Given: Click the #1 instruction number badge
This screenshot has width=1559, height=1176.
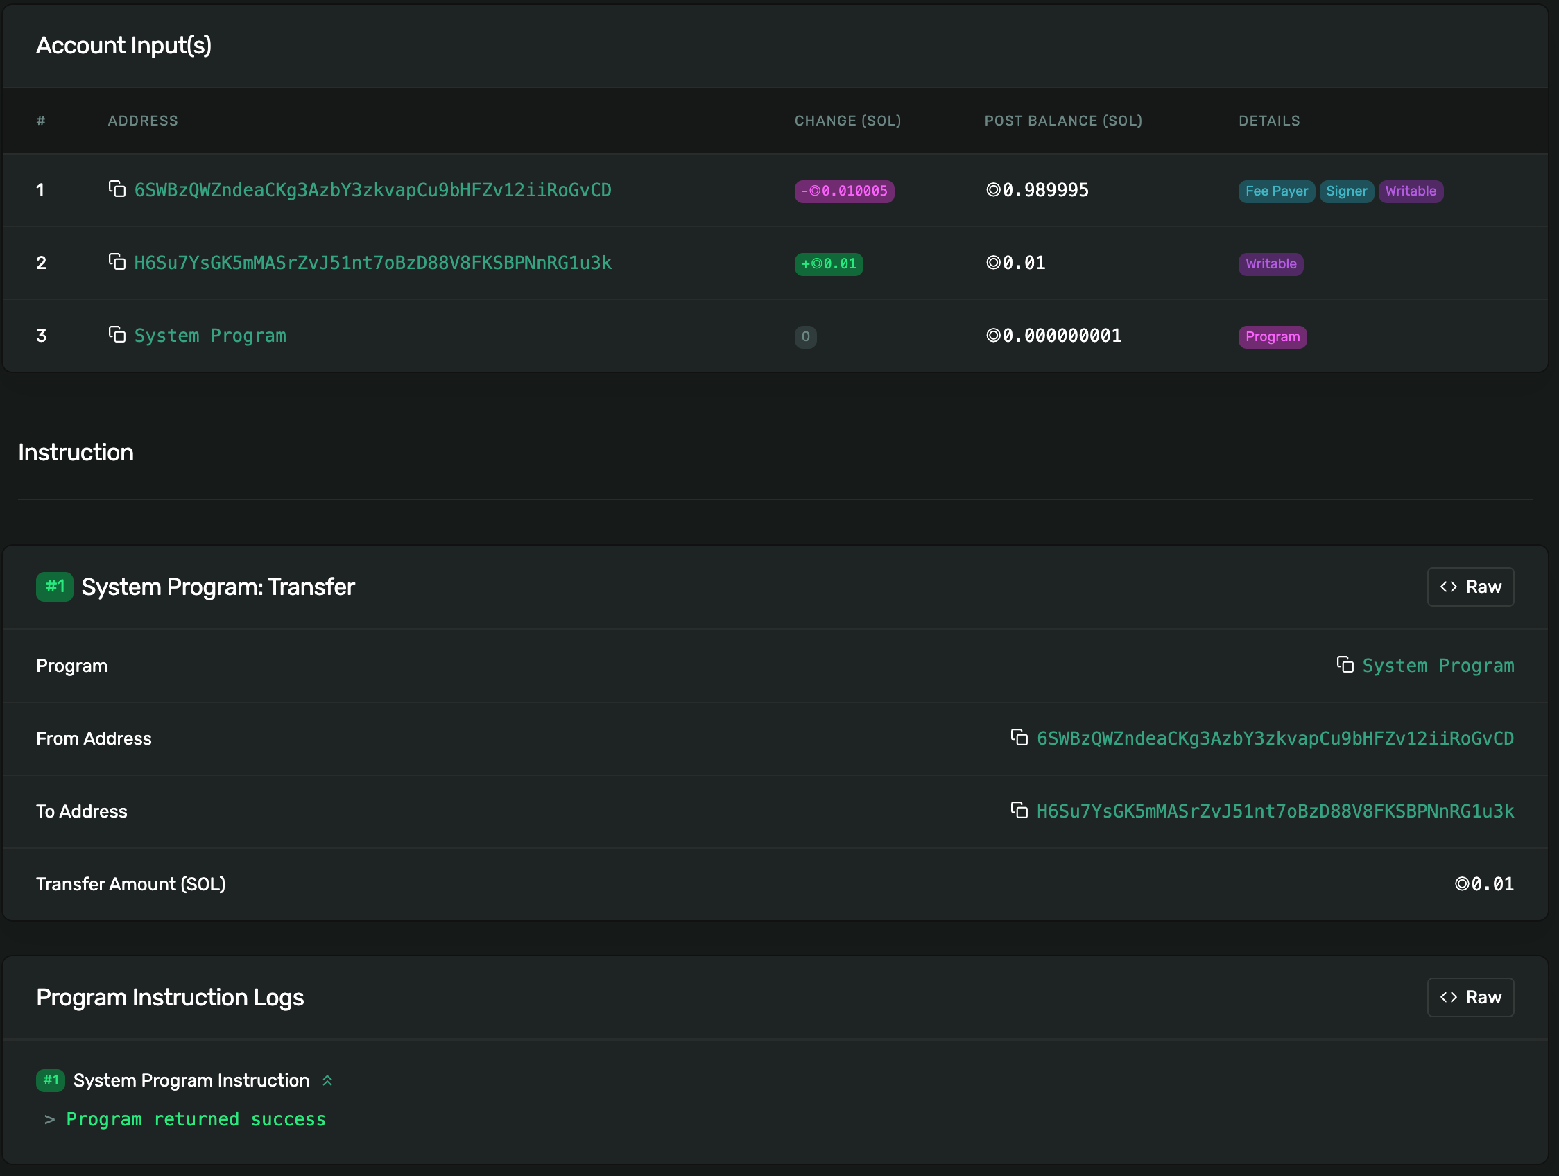Looking at the screenshot, I should tap(54, 586).
